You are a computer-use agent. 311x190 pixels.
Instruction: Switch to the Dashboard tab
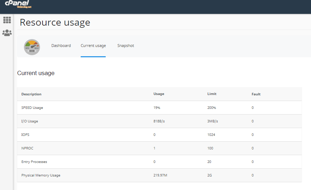(x=61, y=46)
